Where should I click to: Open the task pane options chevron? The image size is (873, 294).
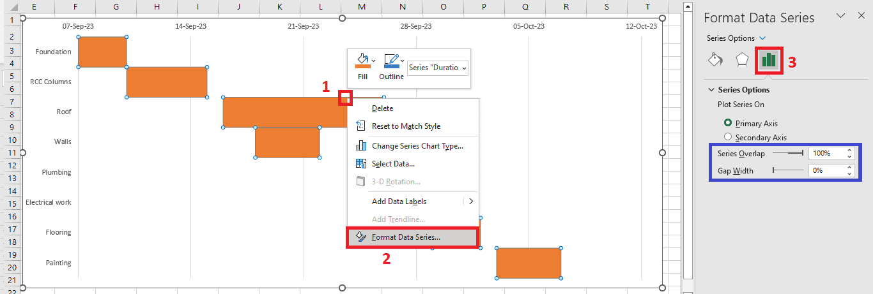coord(841,16)
